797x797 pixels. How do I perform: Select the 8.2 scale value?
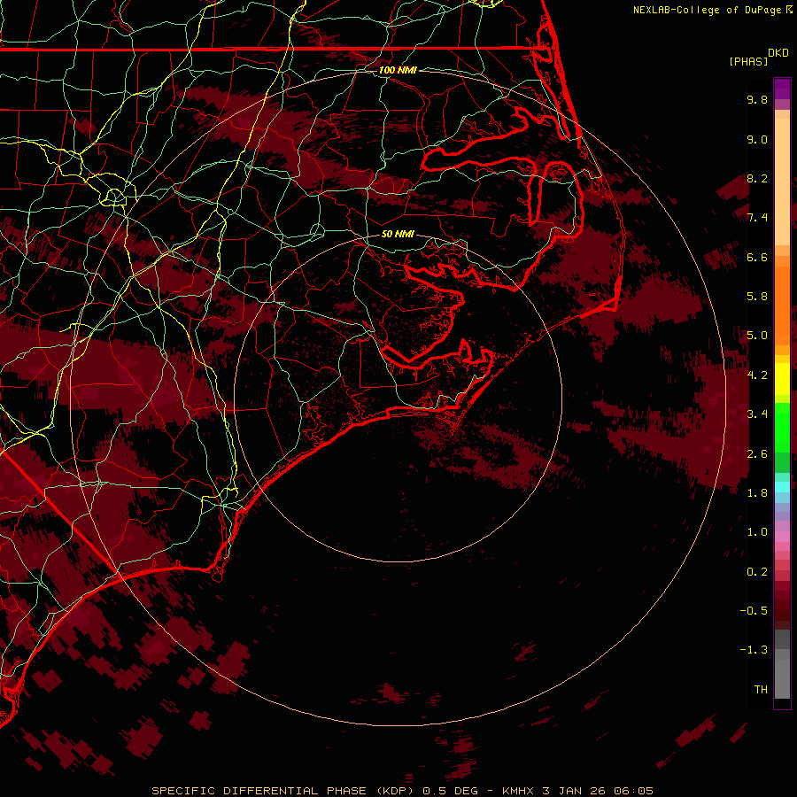[757, 178]
